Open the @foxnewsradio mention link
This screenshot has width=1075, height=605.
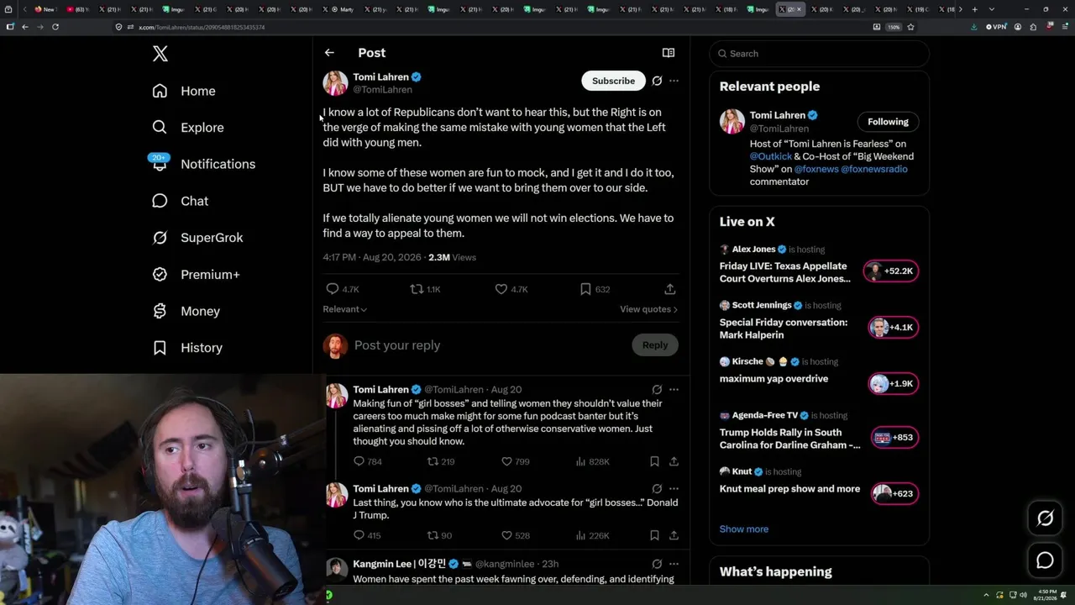tap(874, 169)
